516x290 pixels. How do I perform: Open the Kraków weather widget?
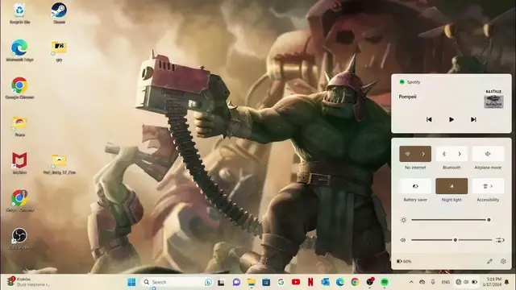coord(29,282)
